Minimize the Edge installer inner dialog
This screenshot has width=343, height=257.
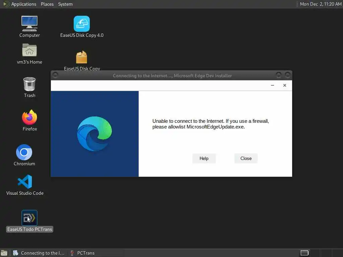[x=272, y=85]
